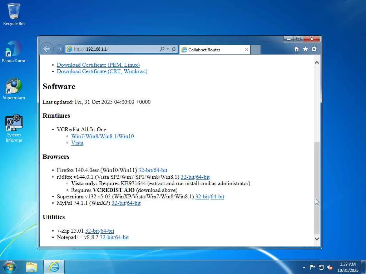Click scrollbar down arrow
Image resolution: width=366 pixels, height=274 pixels.
317,239
